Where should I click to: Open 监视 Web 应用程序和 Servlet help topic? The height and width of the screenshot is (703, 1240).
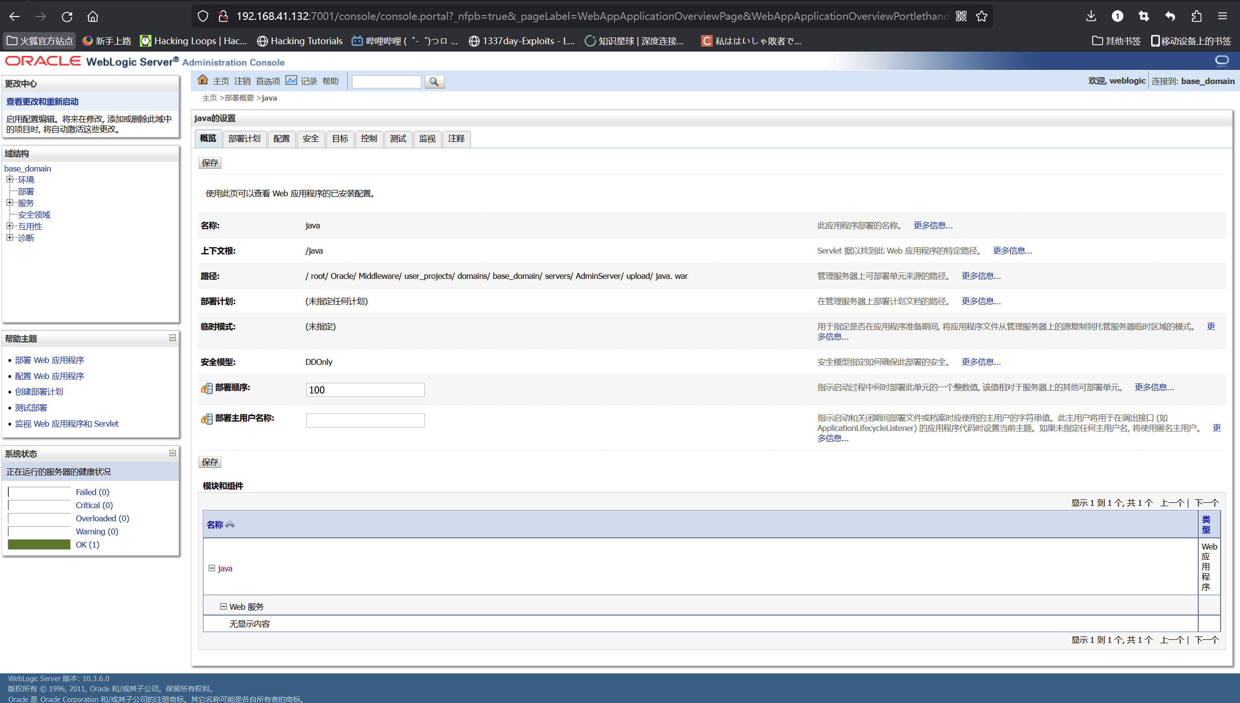pyautogui.click(x=67, y=424)
